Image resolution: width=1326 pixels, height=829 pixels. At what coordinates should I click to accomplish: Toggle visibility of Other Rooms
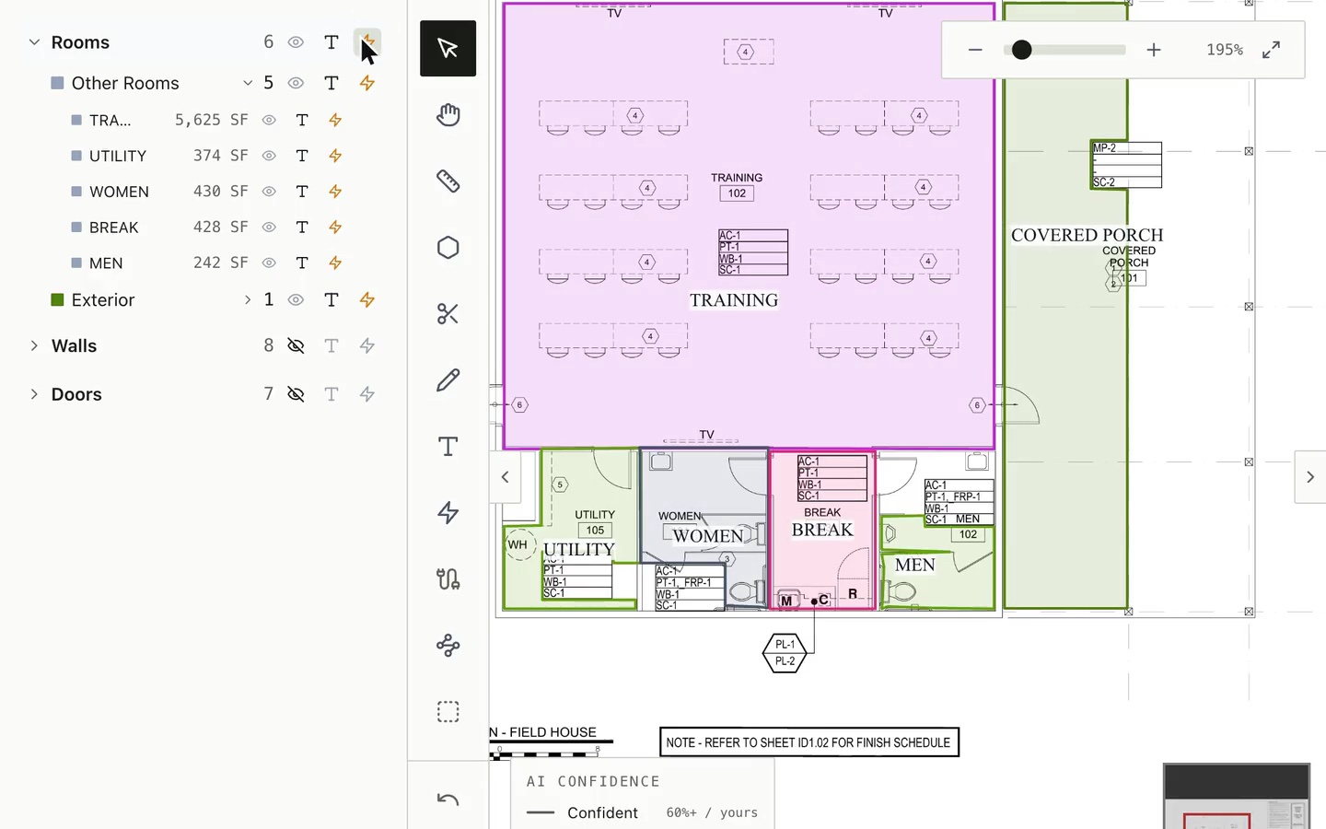[x=296, y=83]
